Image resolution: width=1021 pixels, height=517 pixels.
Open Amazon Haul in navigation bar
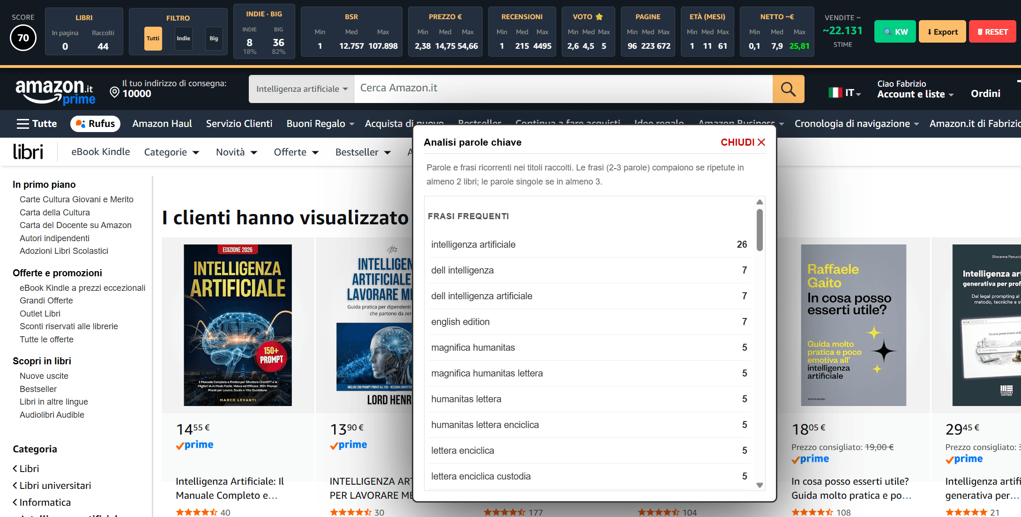coord(162,124)
